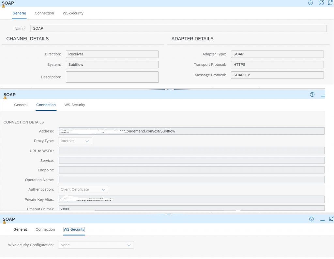Select General tab above Connection Details

(x=21, y=105)
